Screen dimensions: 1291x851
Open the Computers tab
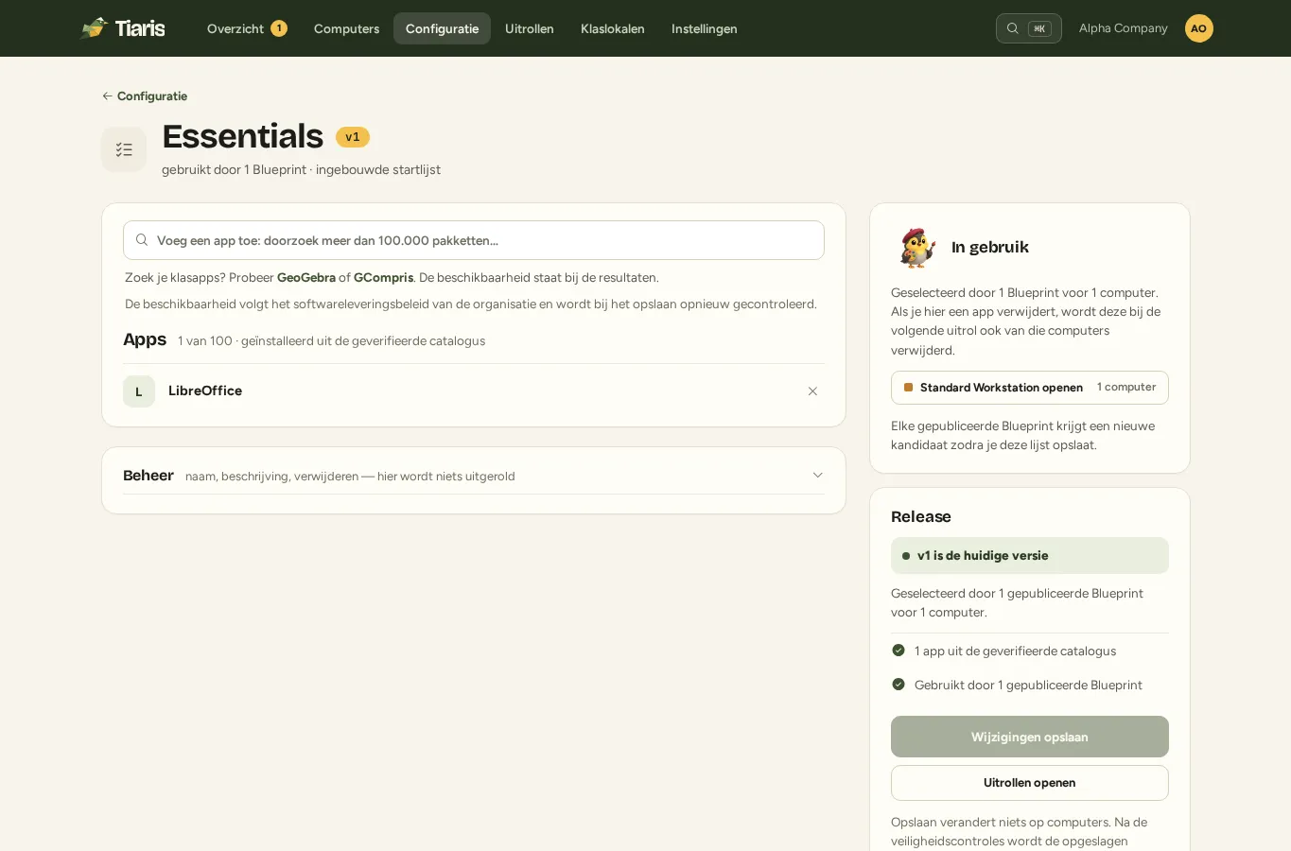346,28
